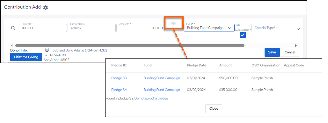Open Building Fund Campaign for Pledge 83
Screen dimensions: 328x123
point(162,78)
